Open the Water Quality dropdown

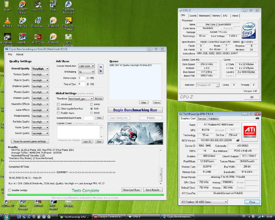[x=40, y=128]
